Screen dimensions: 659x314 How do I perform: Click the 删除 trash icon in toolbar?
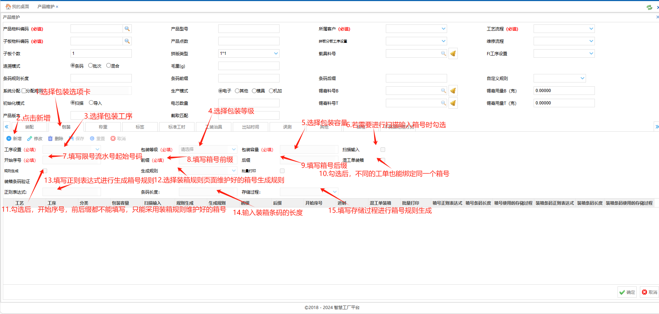pos(50,138)
